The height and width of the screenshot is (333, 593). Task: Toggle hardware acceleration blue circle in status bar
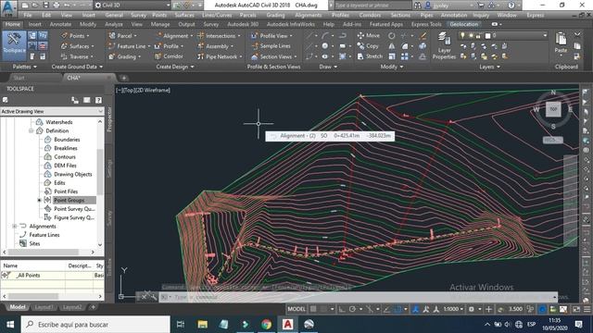542,309
